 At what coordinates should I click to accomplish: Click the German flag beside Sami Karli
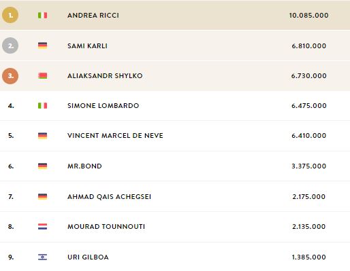pyautogui.click(x=42, y=46)
